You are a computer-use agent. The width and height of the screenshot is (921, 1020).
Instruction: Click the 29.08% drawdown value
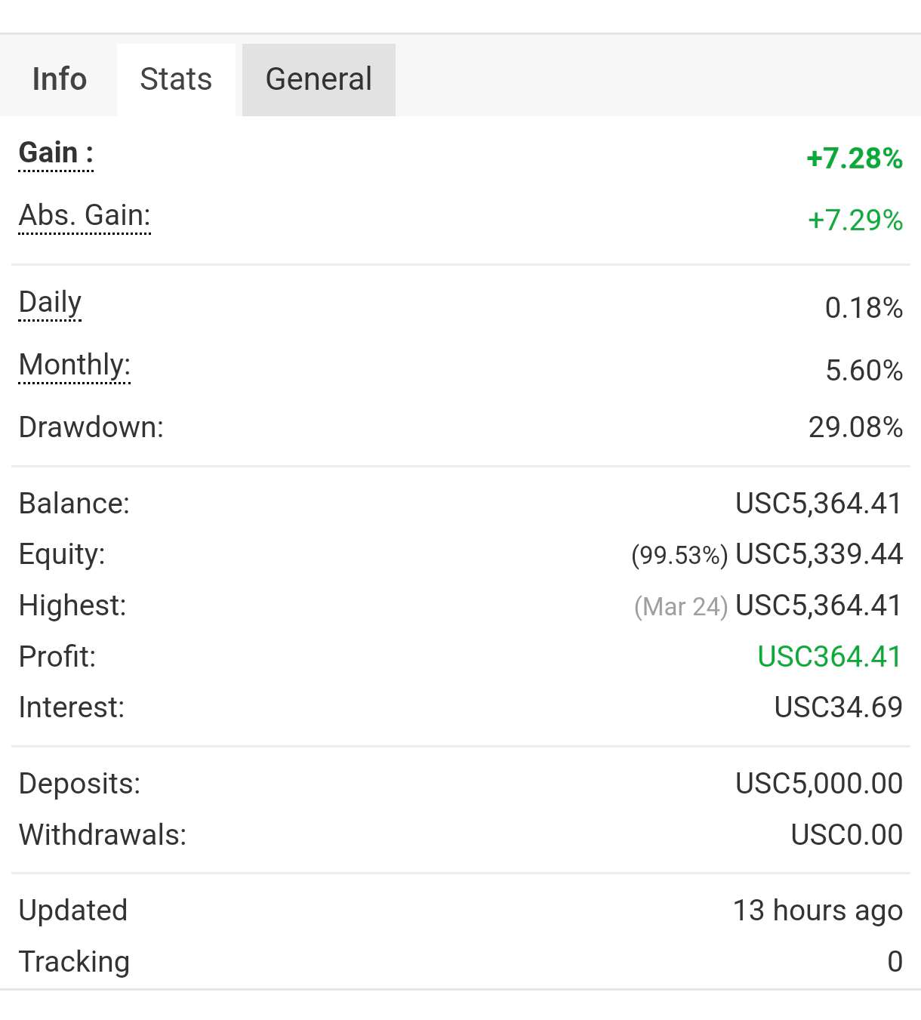coord(855,427)
